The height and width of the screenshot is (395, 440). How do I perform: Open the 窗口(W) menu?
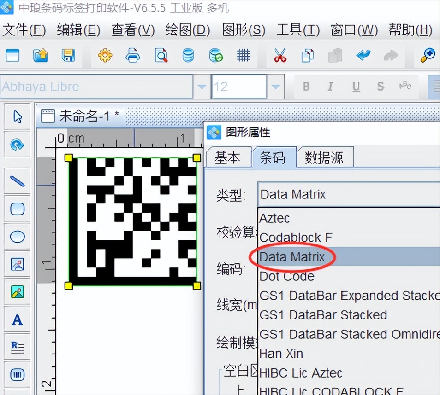point(354,30)
